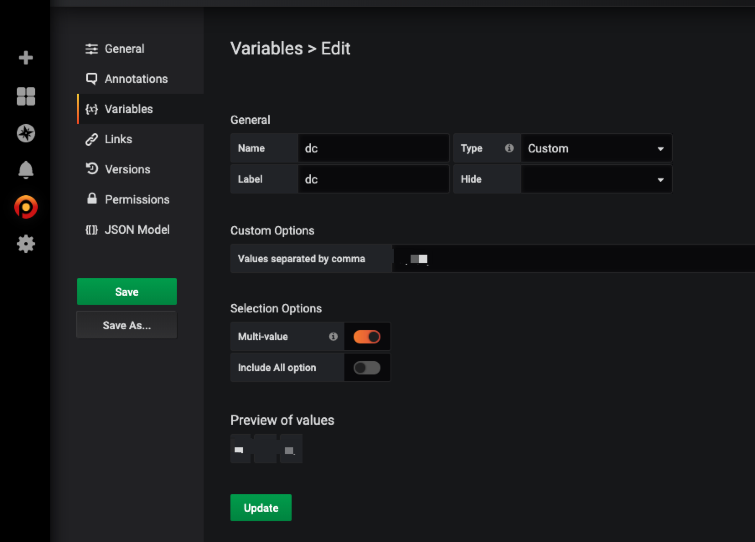The width and height of the screenshot is (755, 542).
Task: Click the green Save button
Action: click(127, 291)
